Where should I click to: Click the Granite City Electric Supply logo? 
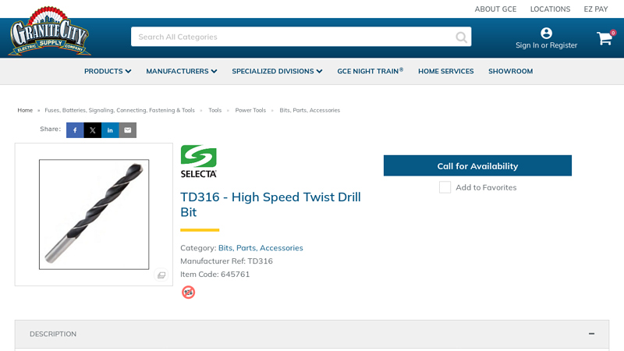49,31
